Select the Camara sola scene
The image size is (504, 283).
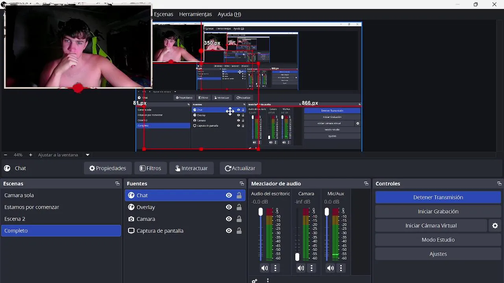(x=61, y=195)
